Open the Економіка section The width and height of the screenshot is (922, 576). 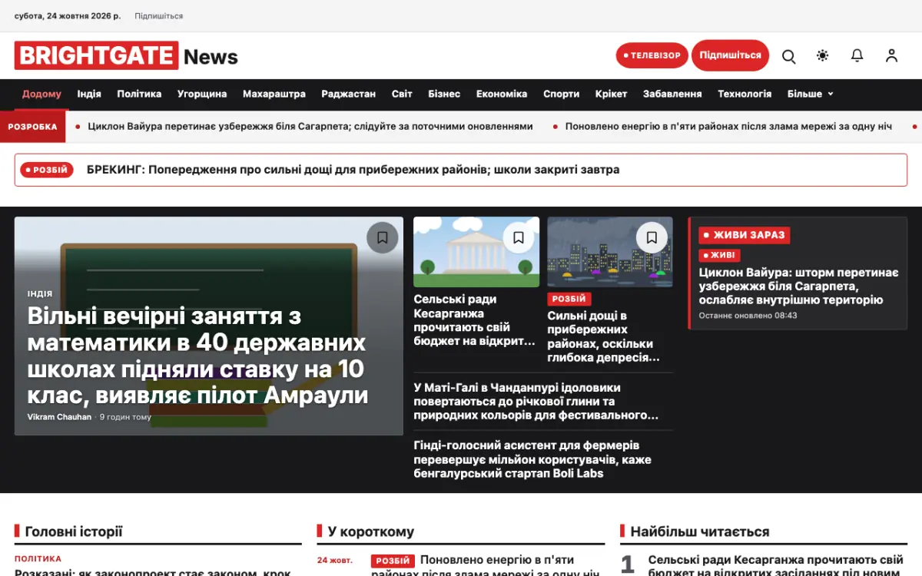tap(502, 94)
